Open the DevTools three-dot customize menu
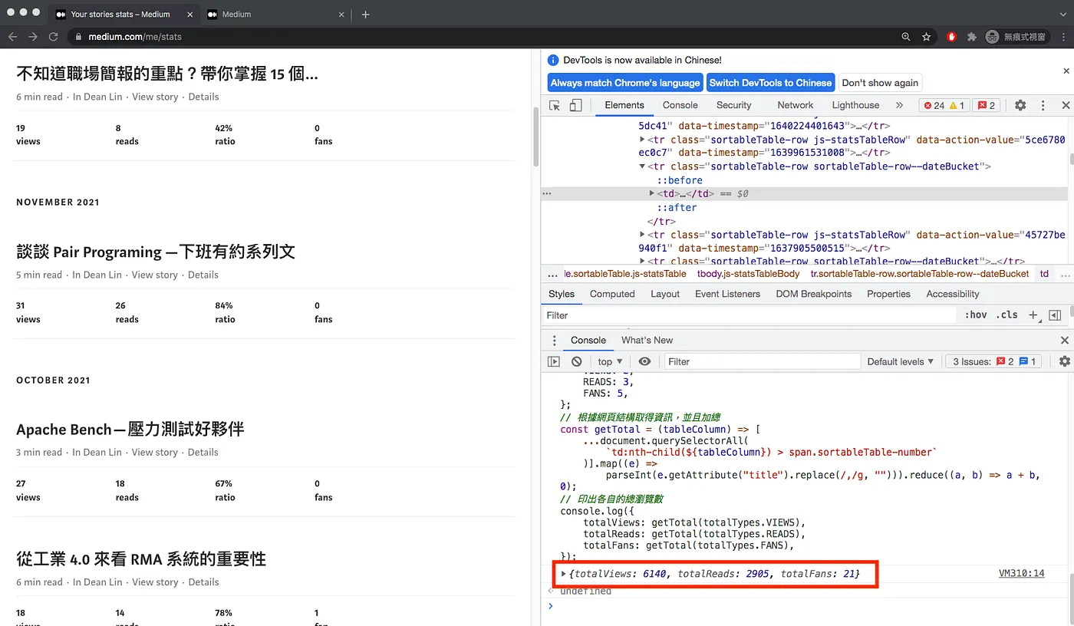 (x=1043, y=106)
